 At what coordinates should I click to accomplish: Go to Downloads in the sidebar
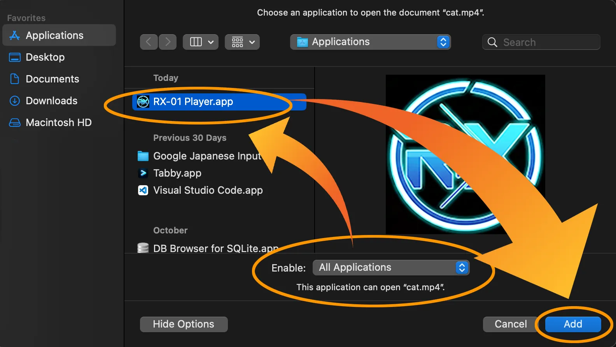(51, 101)
